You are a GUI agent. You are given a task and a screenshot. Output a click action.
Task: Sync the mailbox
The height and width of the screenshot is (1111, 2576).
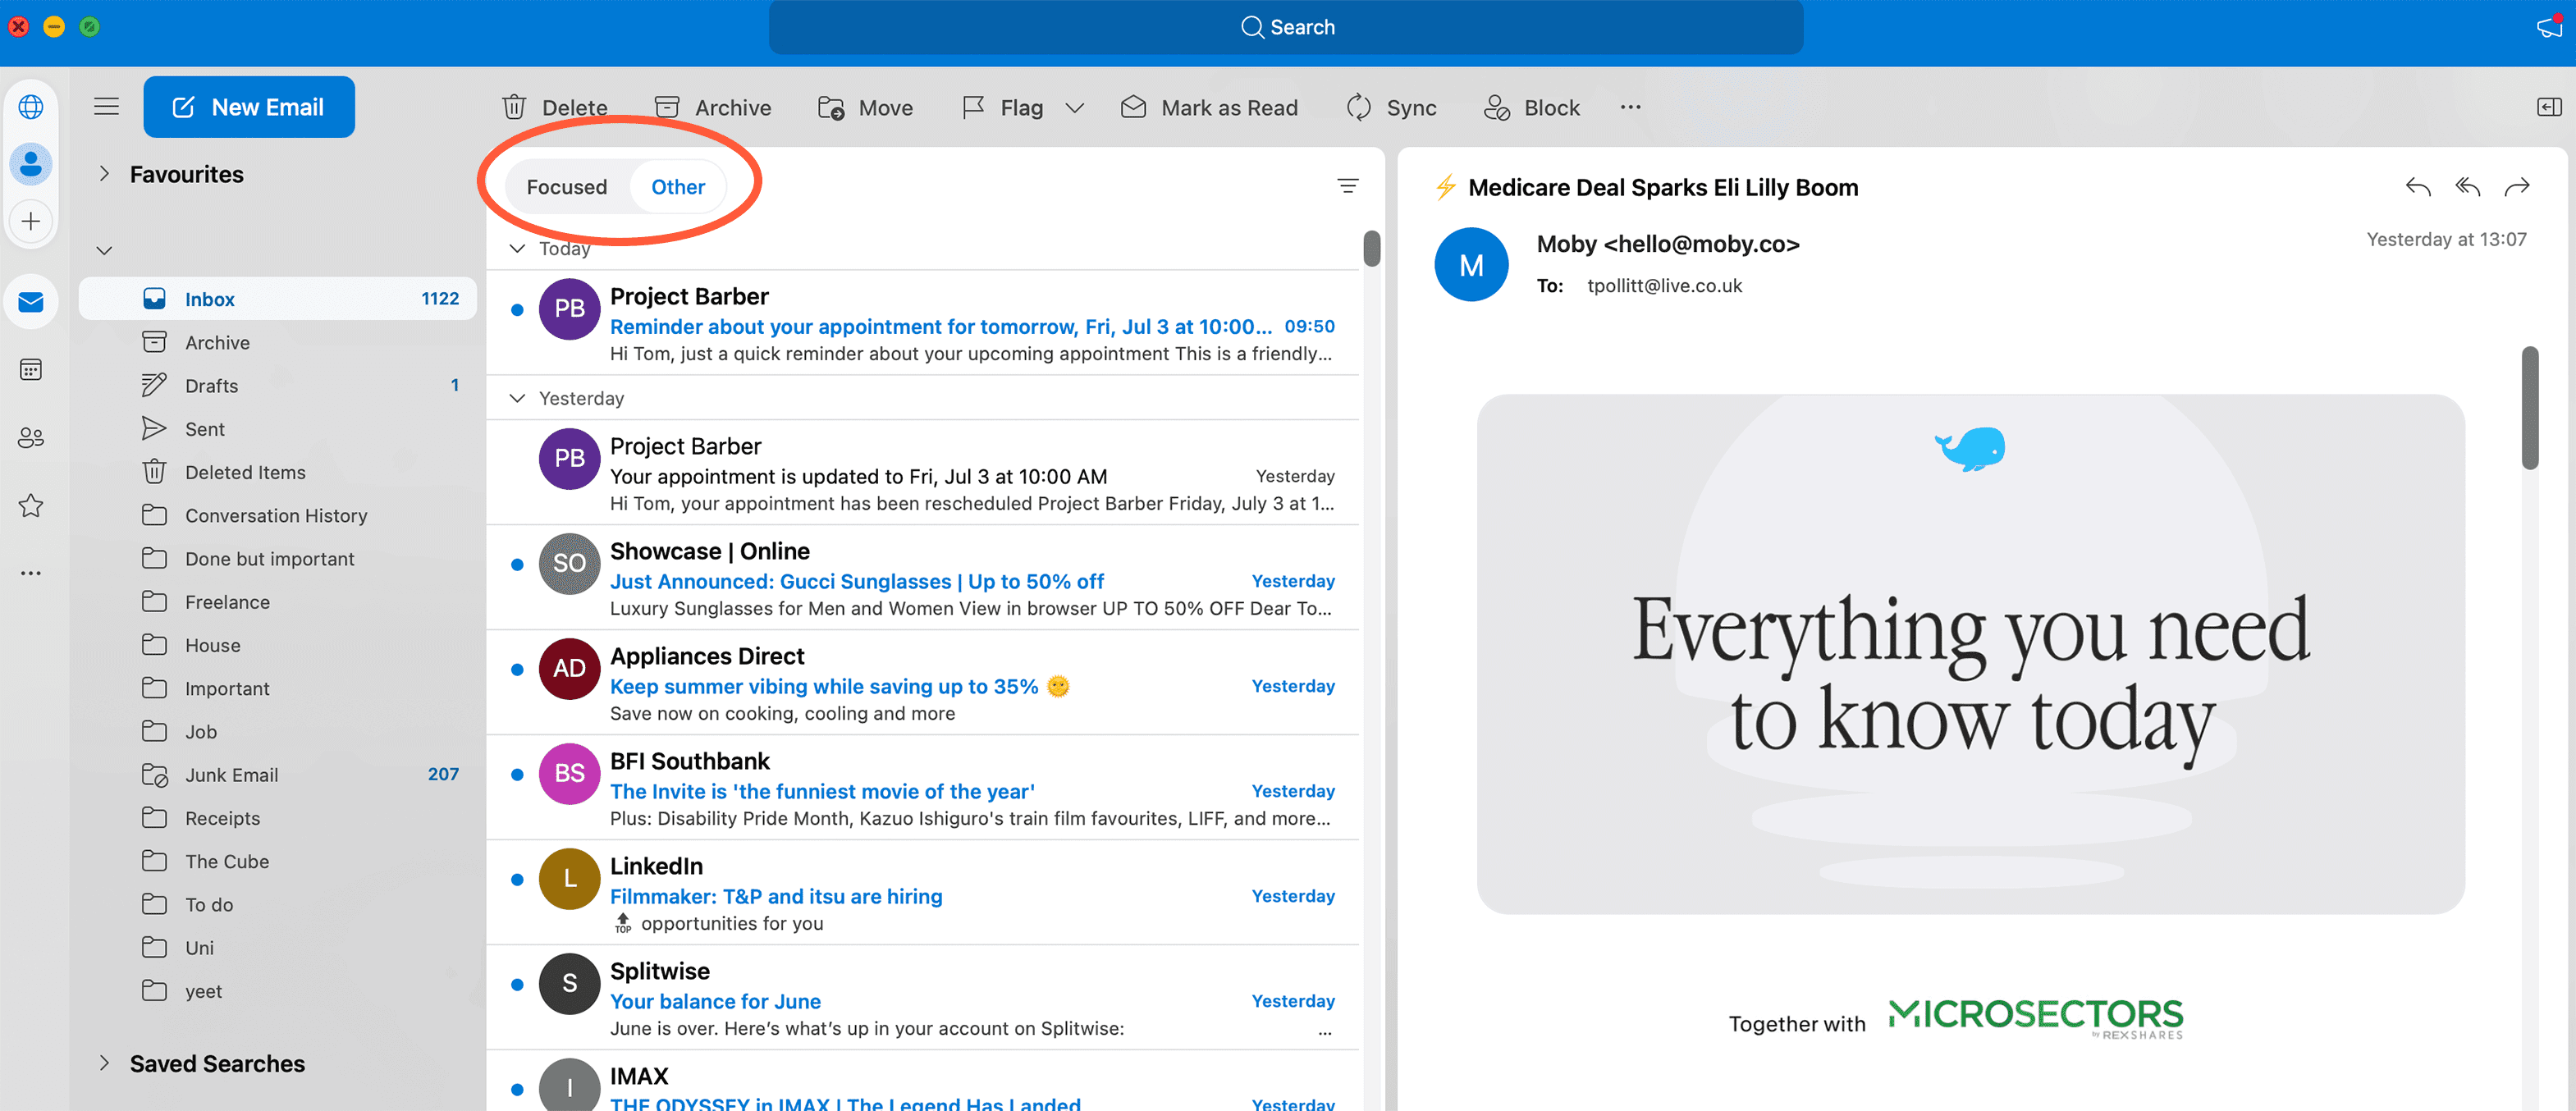click(1391, 107)
